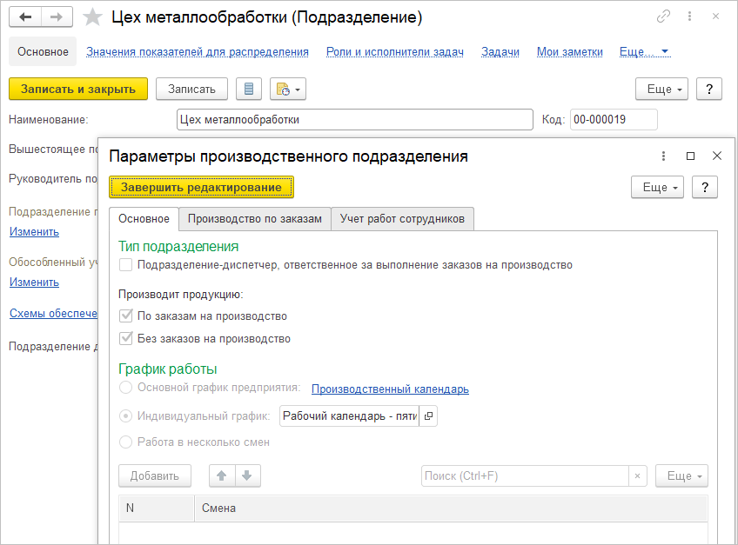Image resolution: width=738 pixels, height=545 pixels.
Task: Open three-dots menu of parameters dialog
Action: (664, 156)
